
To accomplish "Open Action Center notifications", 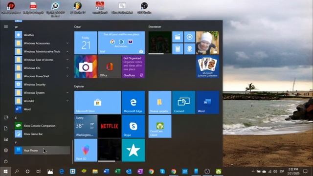I will pyautogui.click(x=305, y=172).
